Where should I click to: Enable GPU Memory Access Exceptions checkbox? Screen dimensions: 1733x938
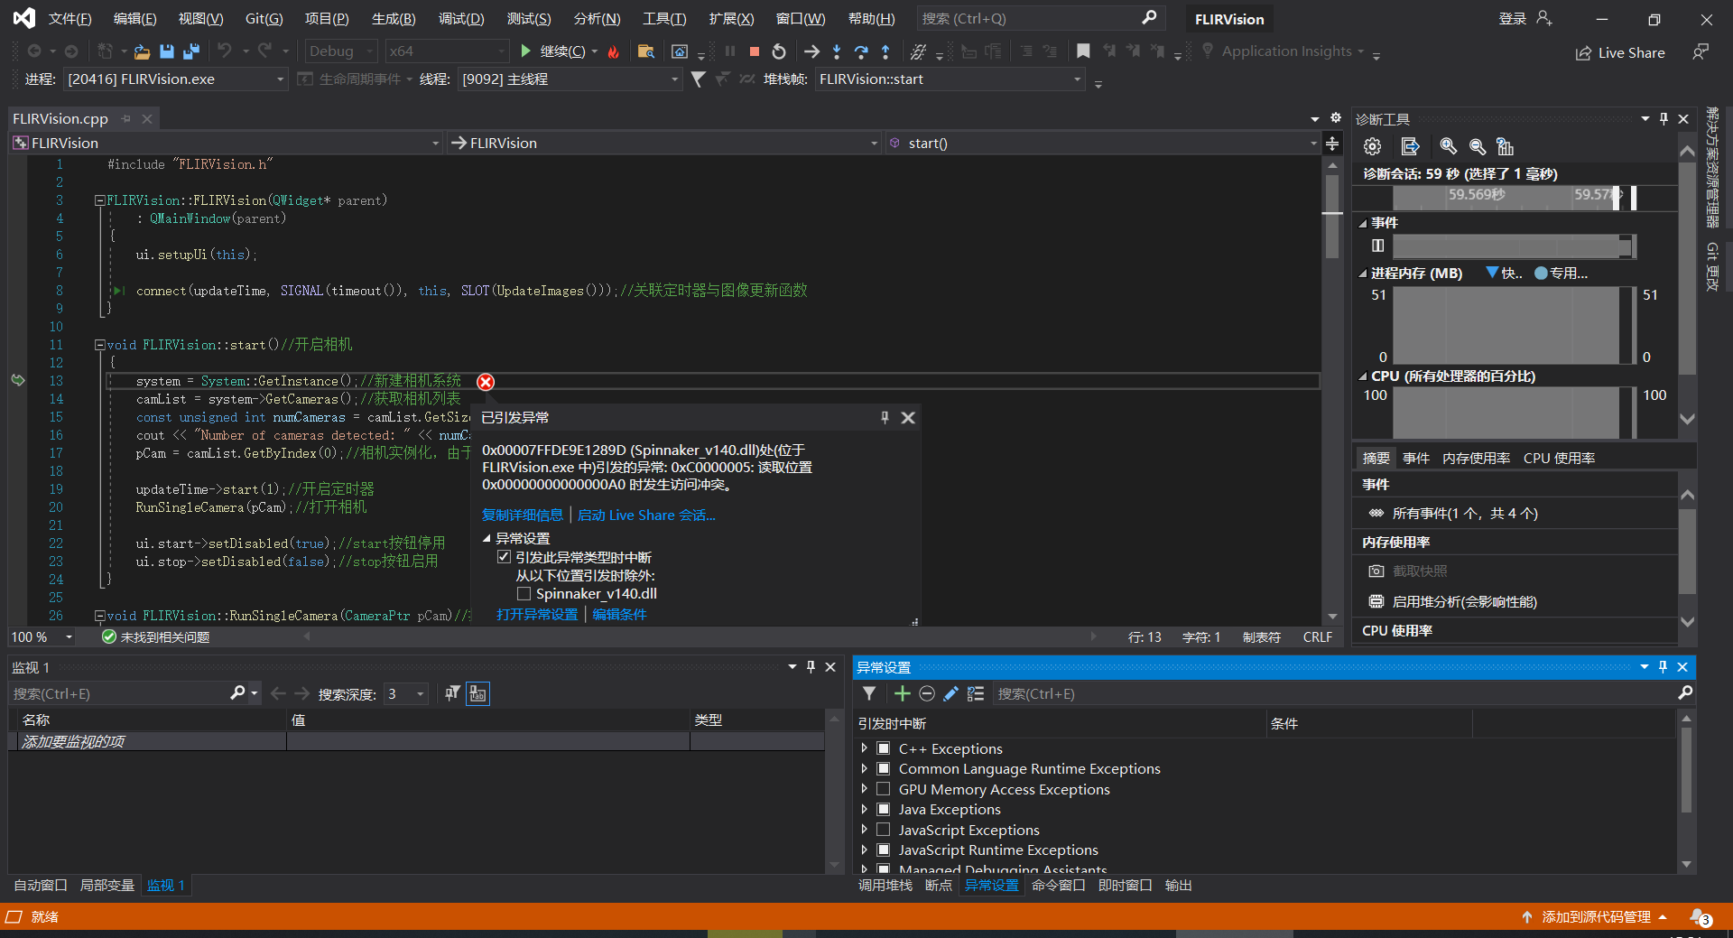[x=884, y=789]
